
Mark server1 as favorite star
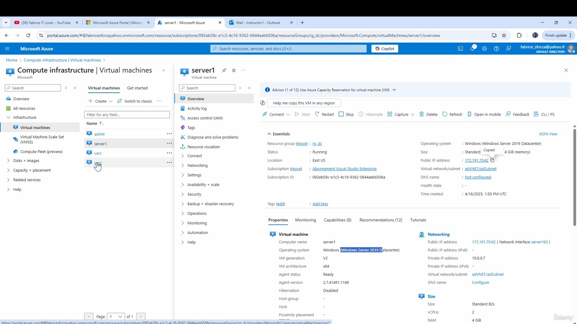coord(234,70)
